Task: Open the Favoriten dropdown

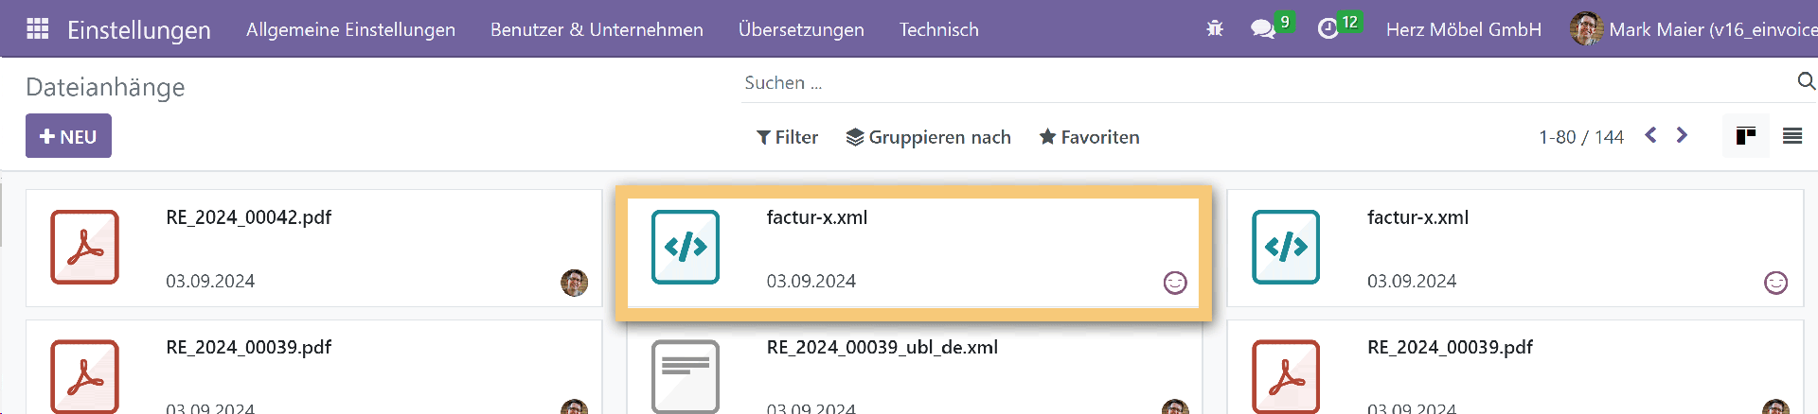Action: 1089,137
